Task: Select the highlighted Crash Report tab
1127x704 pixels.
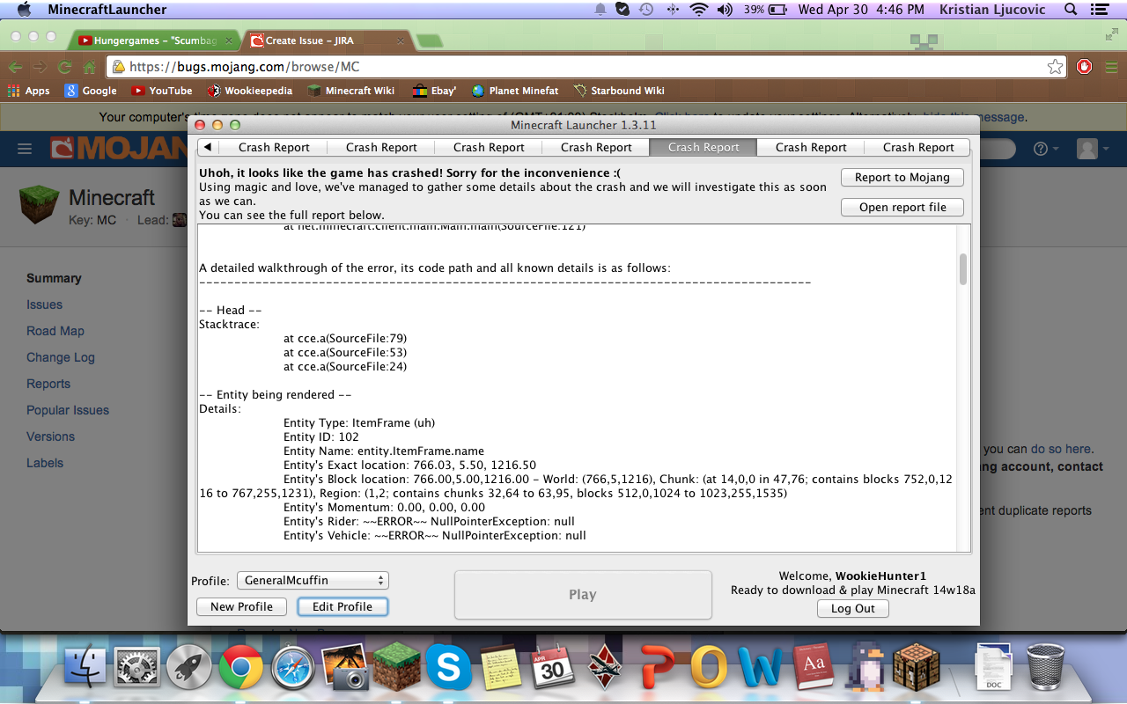Action: point(703,147)
